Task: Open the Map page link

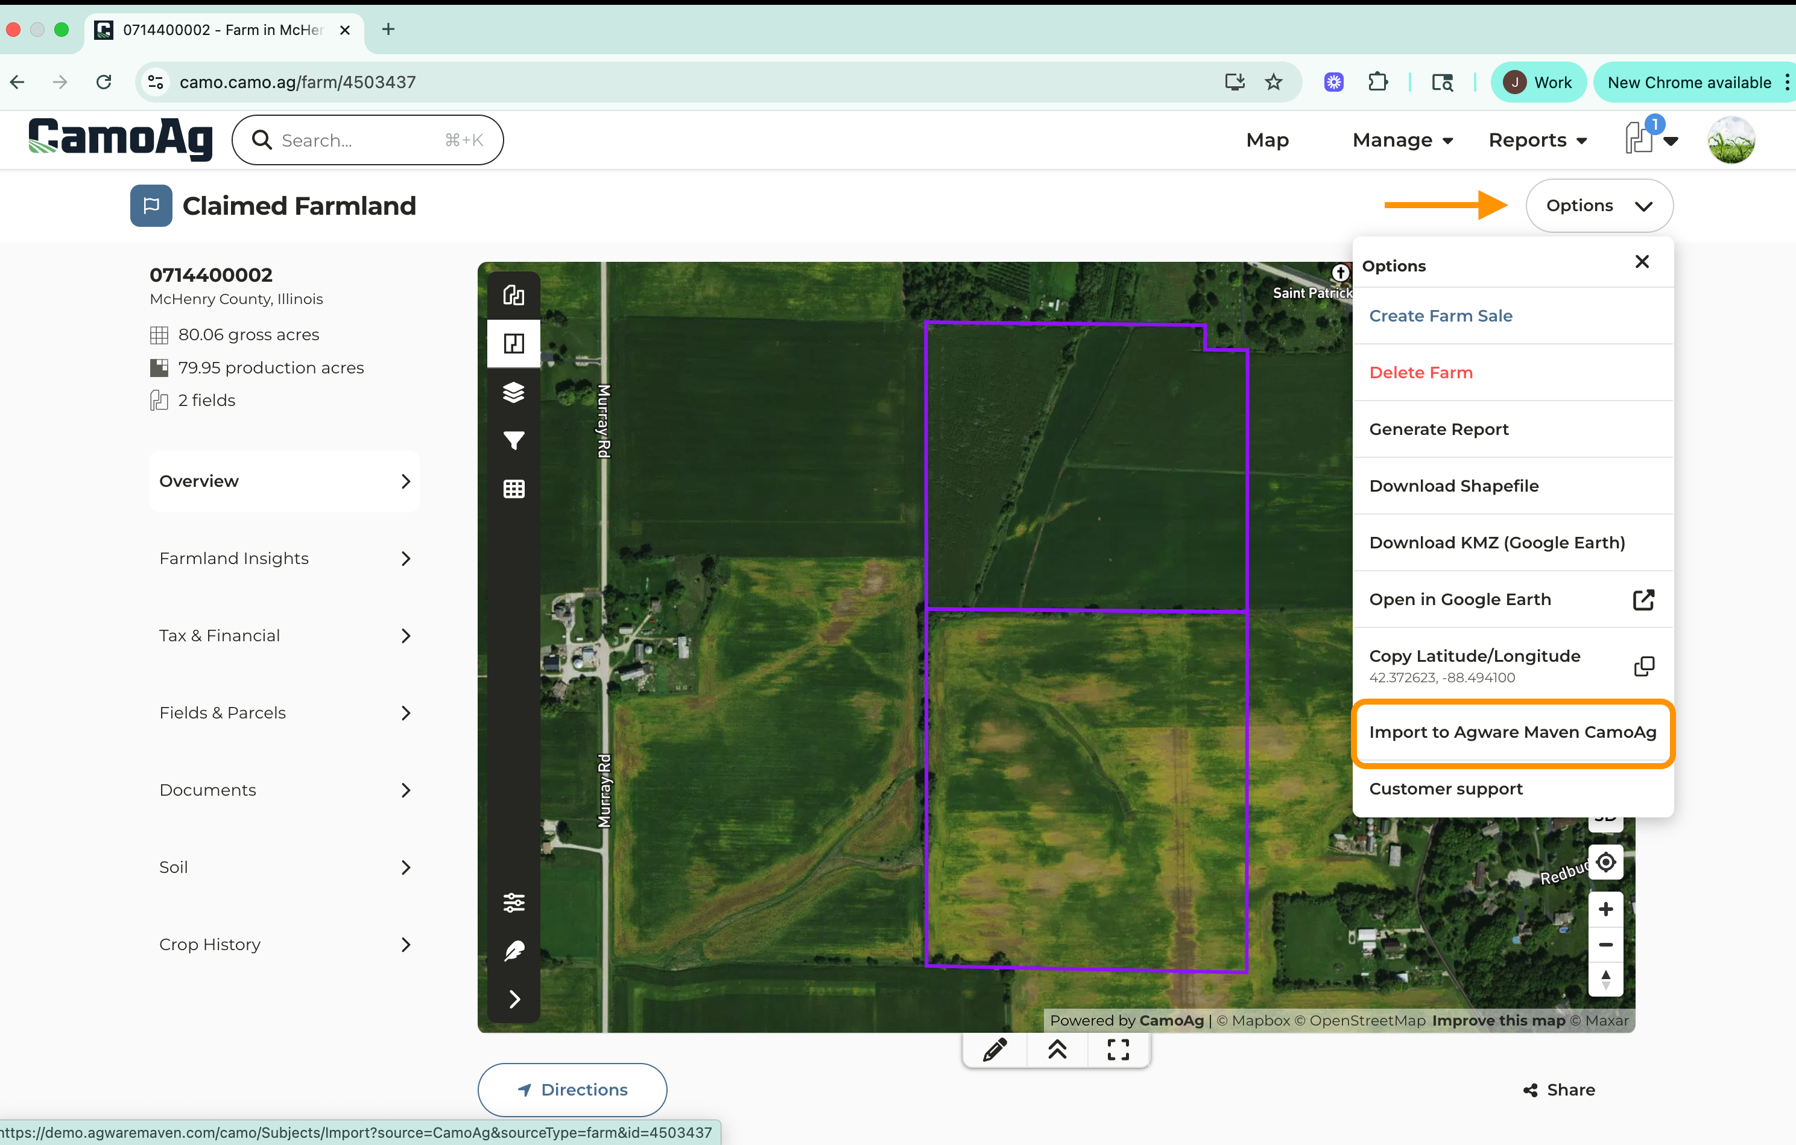Action: coord(1267,140)
